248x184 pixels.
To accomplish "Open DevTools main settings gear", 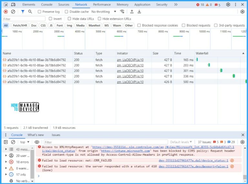I will click(x=228, y=5).
